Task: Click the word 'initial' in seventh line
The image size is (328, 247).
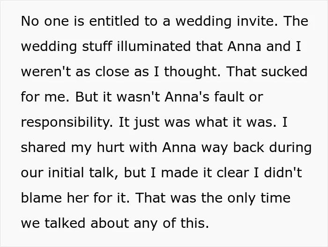Action: (66, 173)
